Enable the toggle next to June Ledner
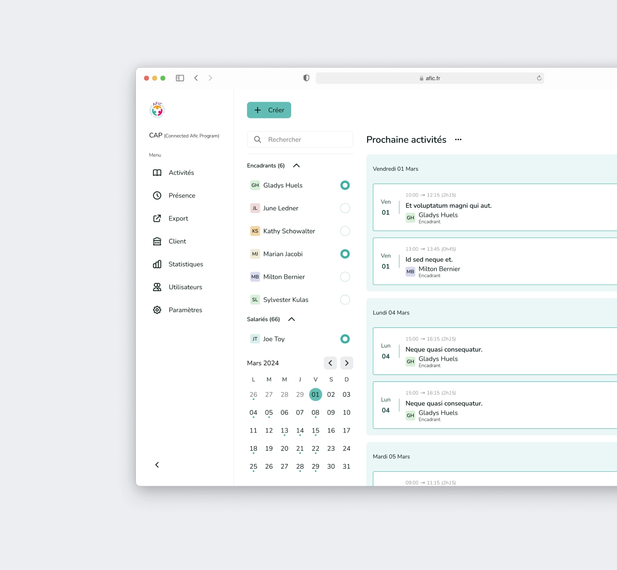 345,208
